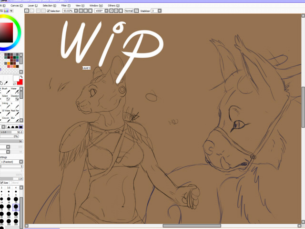The height and width of the screenshot is (229, 305).
Task: Click the swatches panel scroll up arrow
Action: [21, 55]
